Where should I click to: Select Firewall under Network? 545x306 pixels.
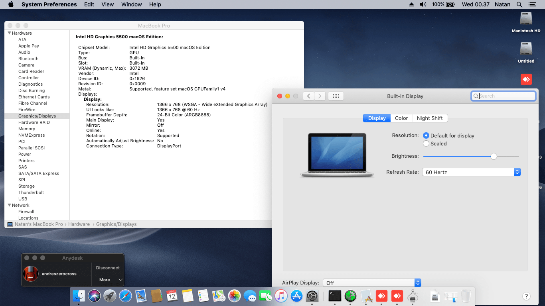pyautogui.click(x=26, y=212)
